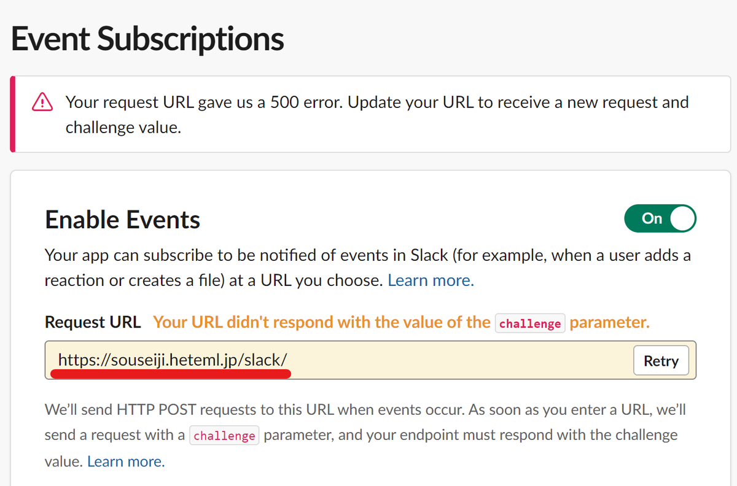Image resolution: width=737 pixels, height=486 pixels.
Task: Click the Enable Events section heading
Action: point(123,219)
